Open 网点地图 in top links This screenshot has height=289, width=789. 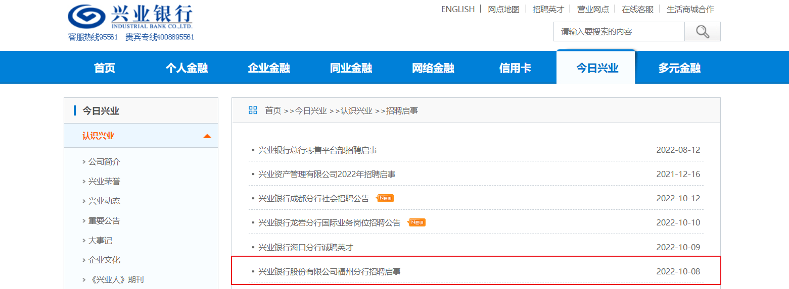point(503,9)
